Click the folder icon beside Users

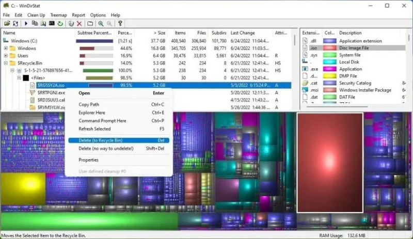coord(12,56)
